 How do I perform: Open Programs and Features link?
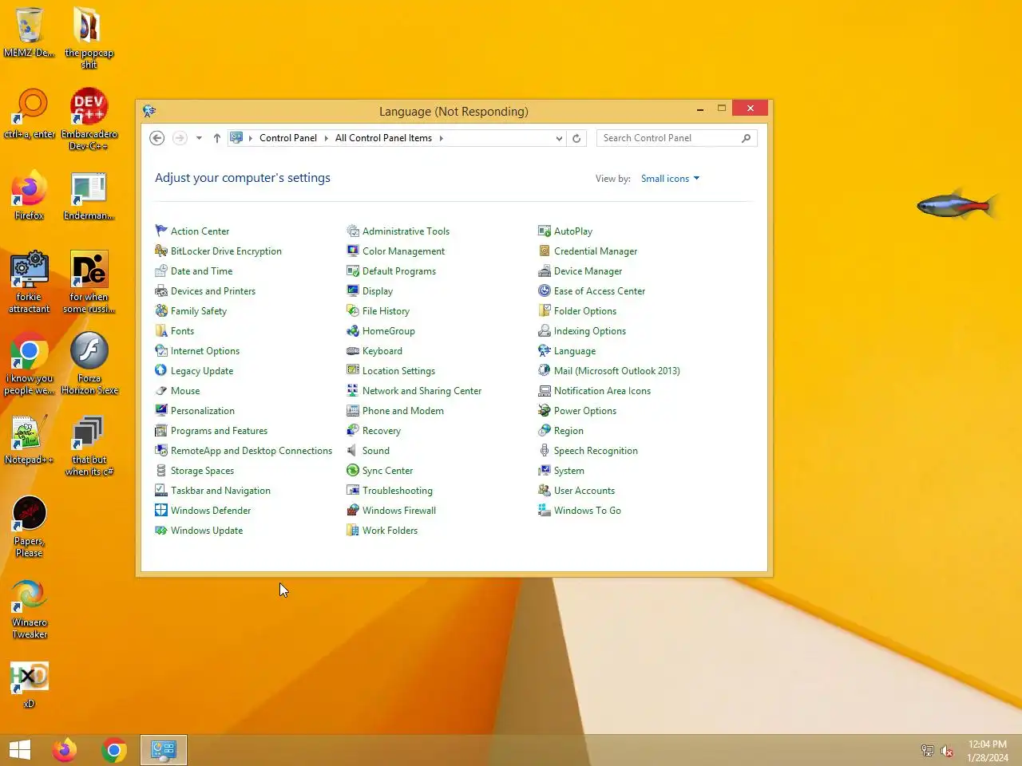click(x=219, y=430)
